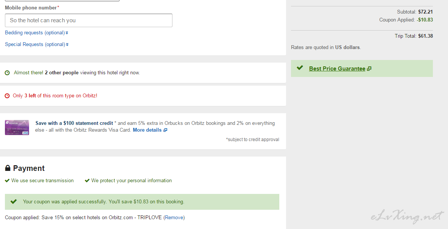Open the Best Price Guarantee link
The image size is (448, 229).
tap(337, 69)
